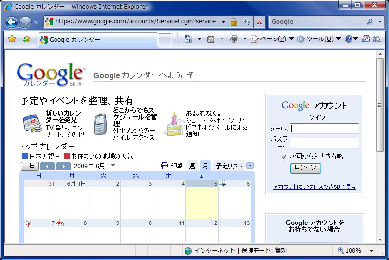Toggle the 次回から入力を省略 checkbox

tap(284, 157)
